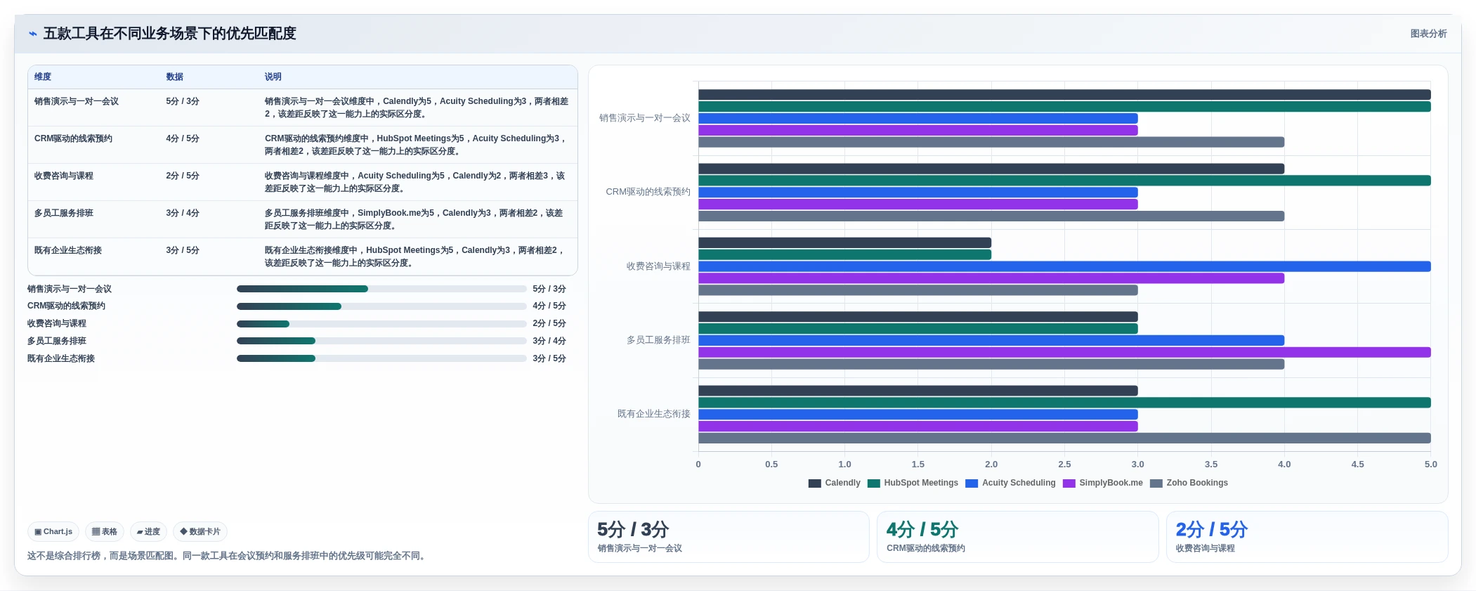Click the 收费咨询与课程 progress bar
This screenshot has height=591, width=1476.
point(381,324)
